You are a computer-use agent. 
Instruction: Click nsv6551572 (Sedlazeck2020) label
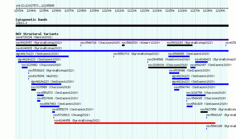tap(58, 93)
